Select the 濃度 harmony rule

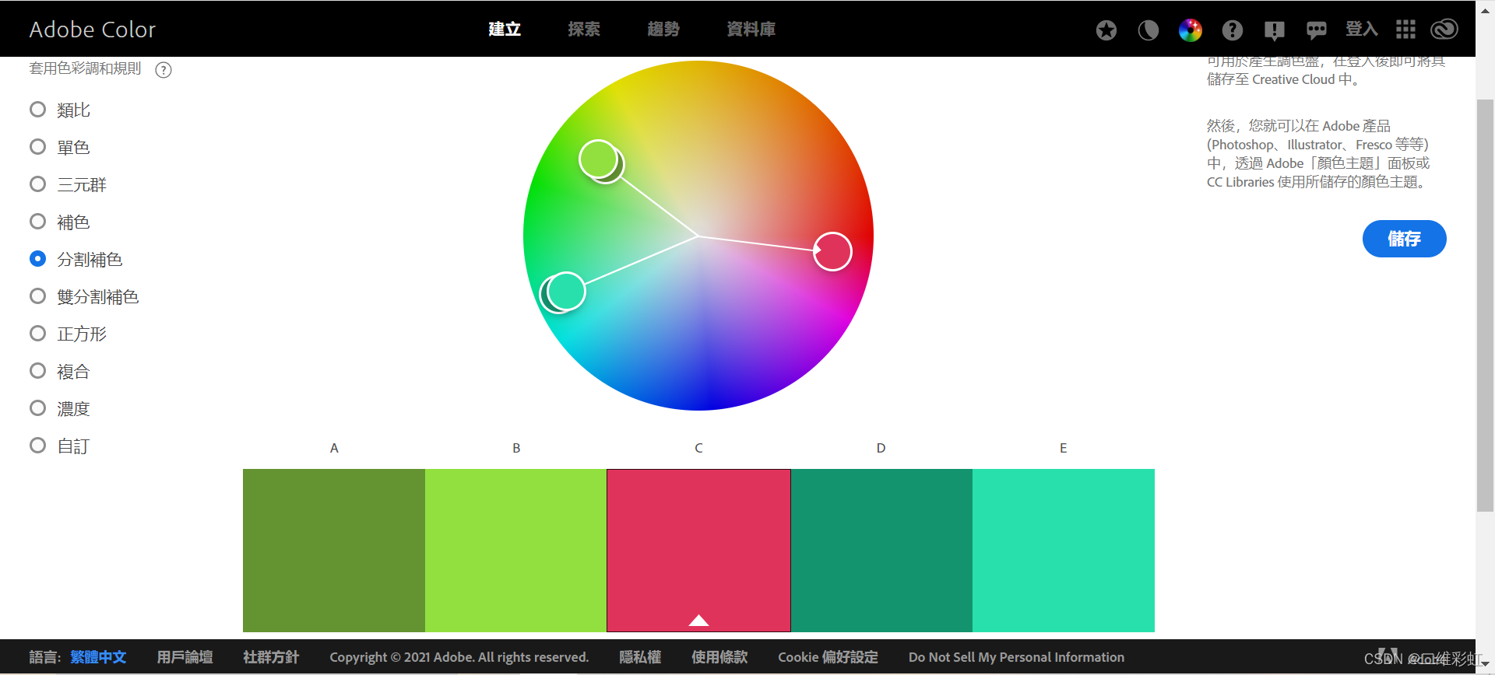point(60,408)
